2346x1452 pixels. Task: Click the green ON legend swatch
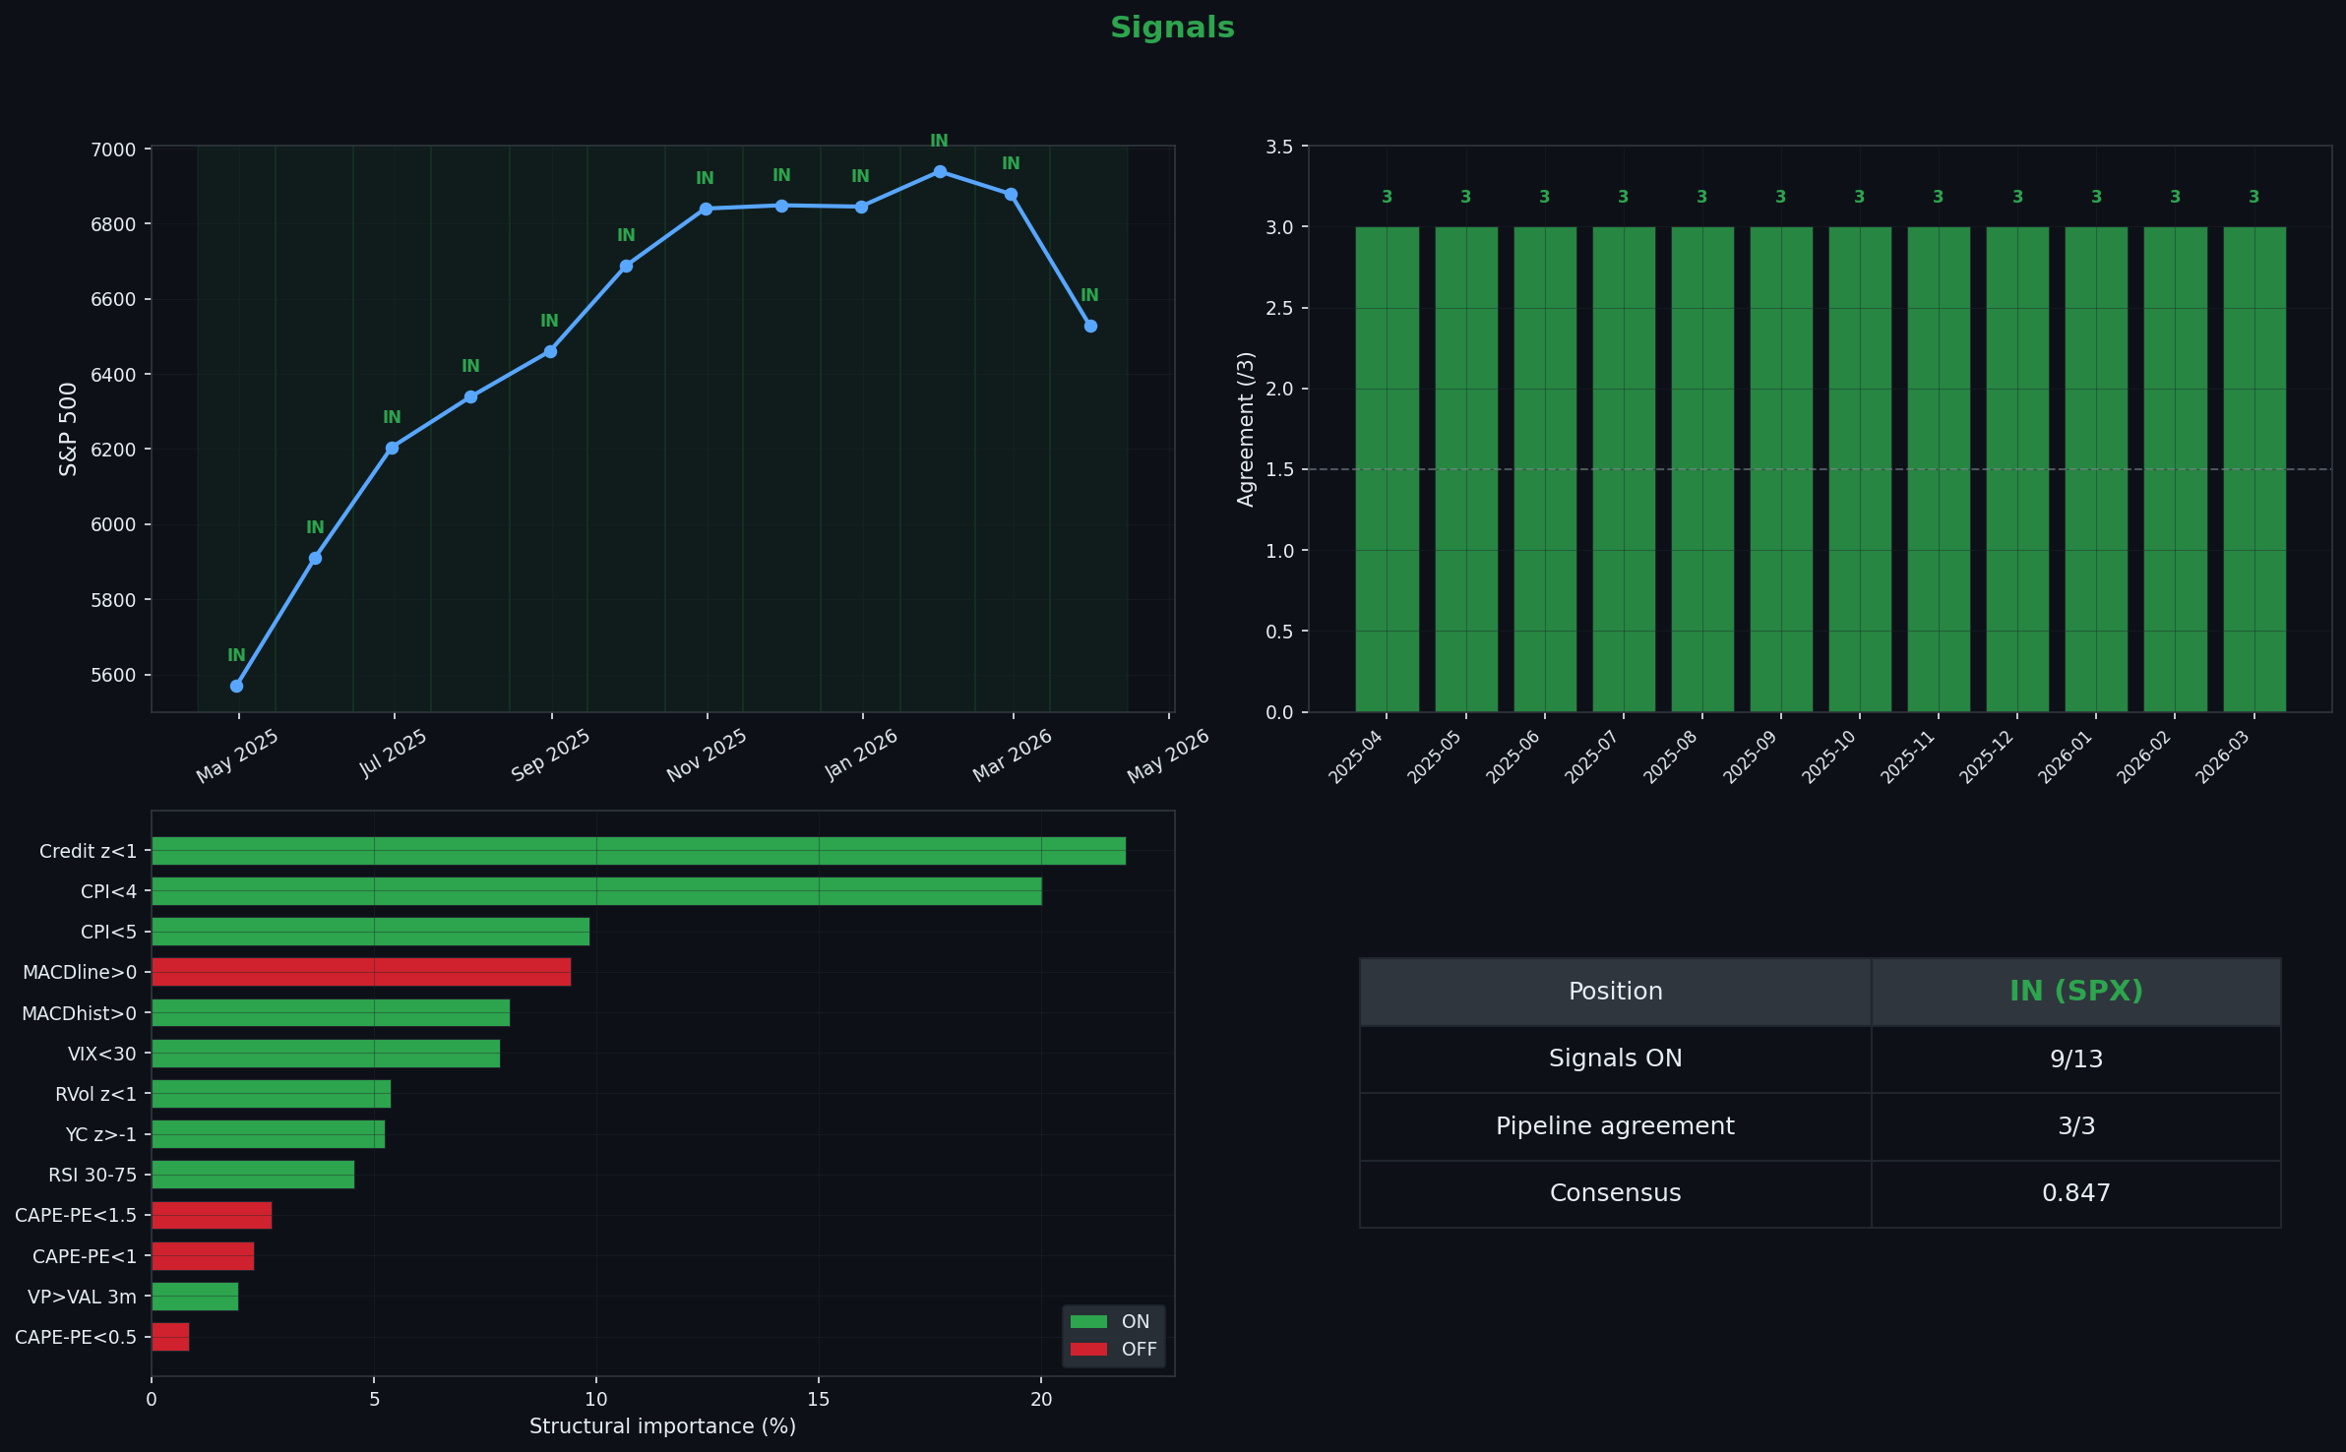(1088, 1321)
